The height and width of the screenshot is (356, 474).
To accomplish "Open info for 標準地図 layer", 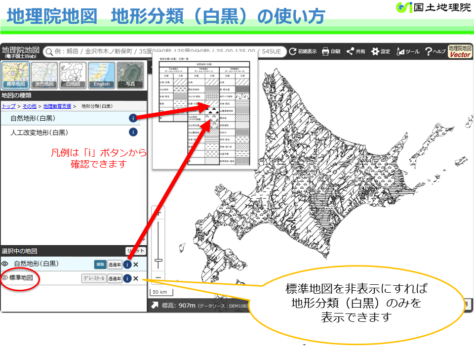I will pyautogui.click(x=127, y=278).
